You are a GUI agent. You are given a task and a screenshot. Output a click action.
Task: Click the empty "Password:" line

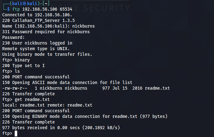click(13, 37)
